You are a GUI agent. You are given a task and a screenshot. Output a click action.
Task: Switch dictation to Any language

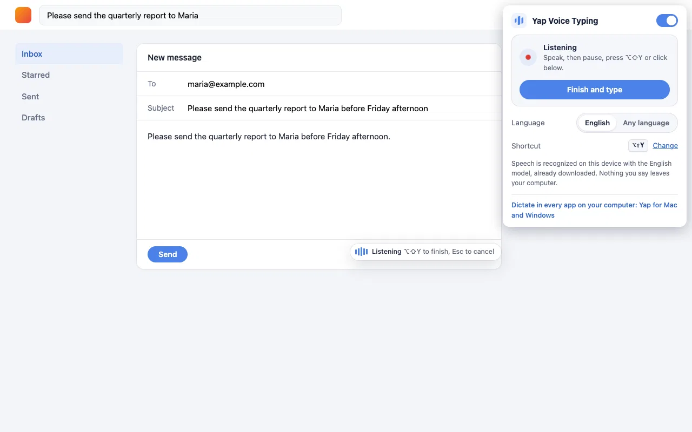pyautogui.click(x=646, y=123)
